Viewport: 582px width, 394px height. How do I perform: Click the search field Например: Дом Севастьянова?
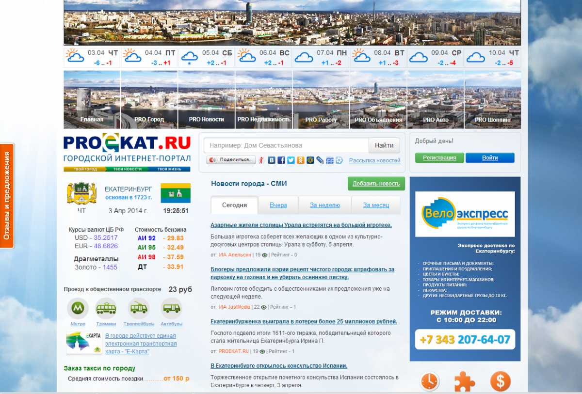pos(287,145)
